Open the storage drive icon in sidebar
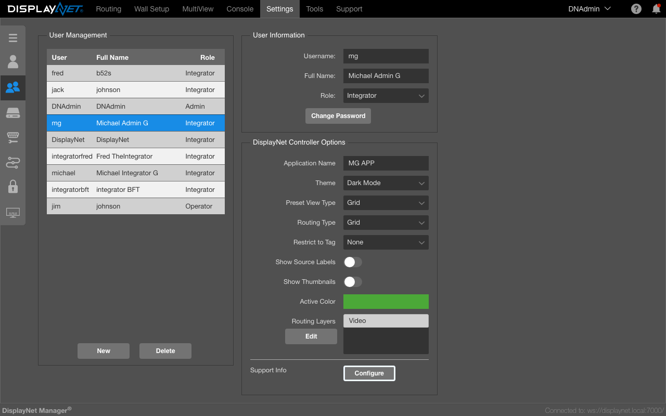The width and height of the screenshot is (666, 416). point(12,113)
